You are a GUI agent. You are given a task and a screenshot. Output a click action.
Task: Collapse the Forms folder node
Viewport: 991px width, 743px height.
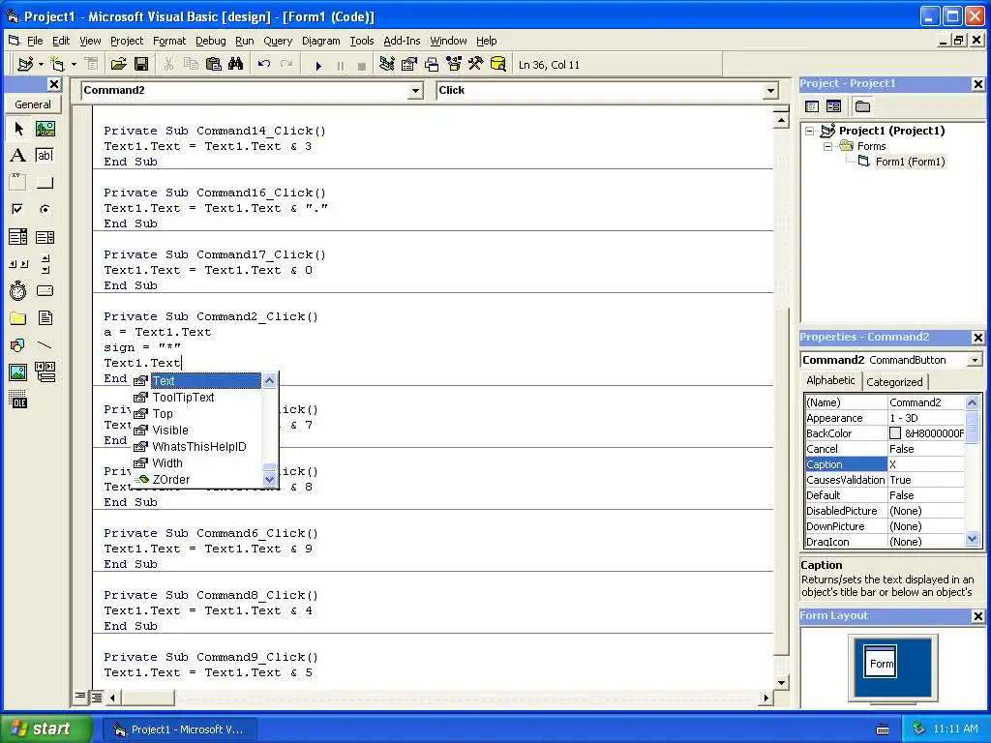(x=828, y=146)
